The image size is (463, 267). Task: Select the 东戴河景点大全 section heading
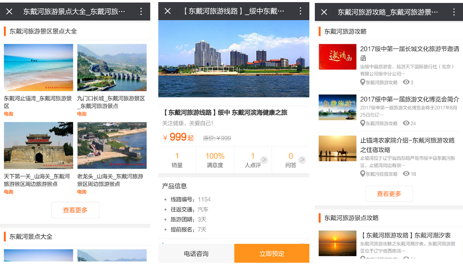(x=31, y=237)
